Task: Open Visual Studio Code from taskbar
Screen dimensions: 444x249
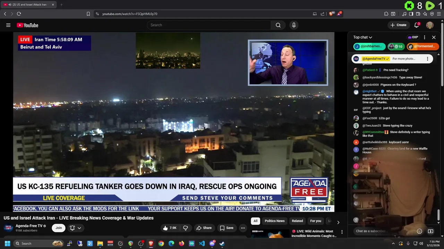Action: [202, 243]
